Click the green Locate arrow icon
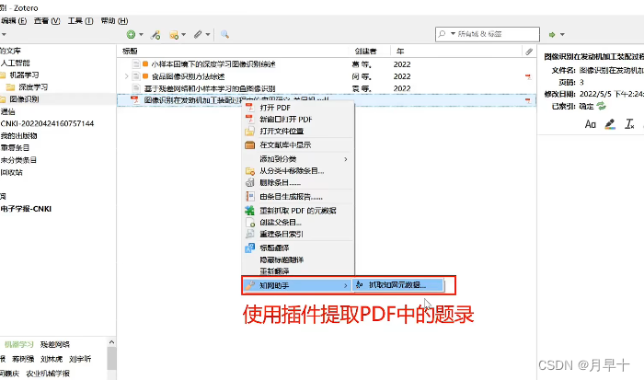Viewport: 644px width, 380px height. click(x=552, y=35)
